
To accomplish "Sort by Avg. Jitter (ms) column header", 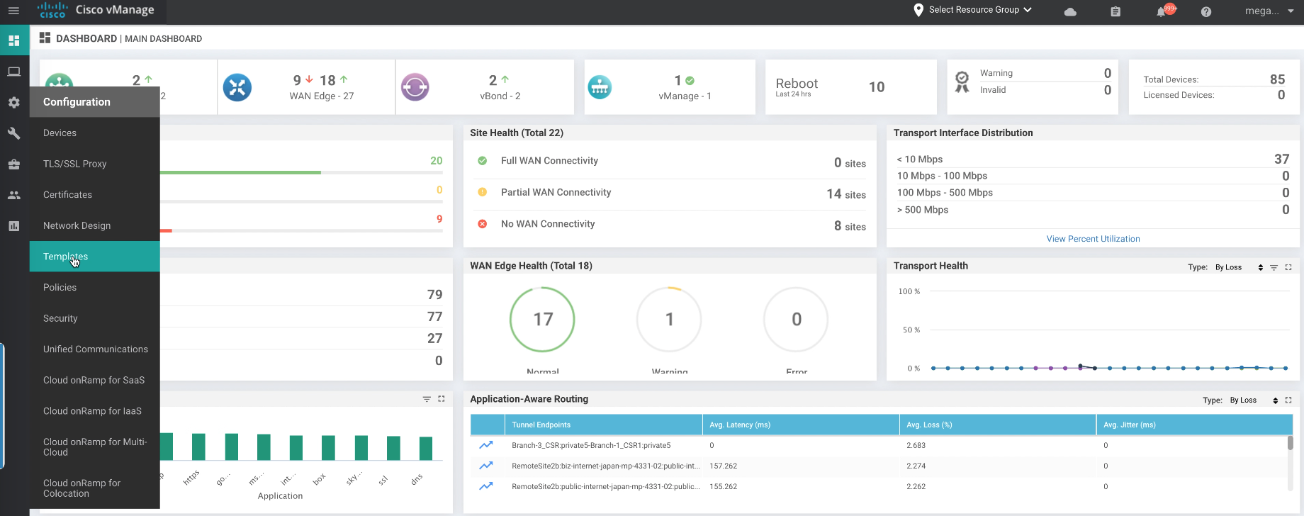I will 1194,425.
